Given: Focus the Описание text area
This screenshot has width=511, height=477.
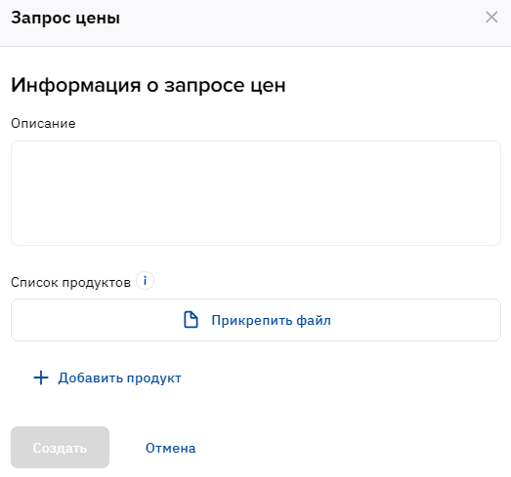Looking at the screenshot, I should 256,193.
